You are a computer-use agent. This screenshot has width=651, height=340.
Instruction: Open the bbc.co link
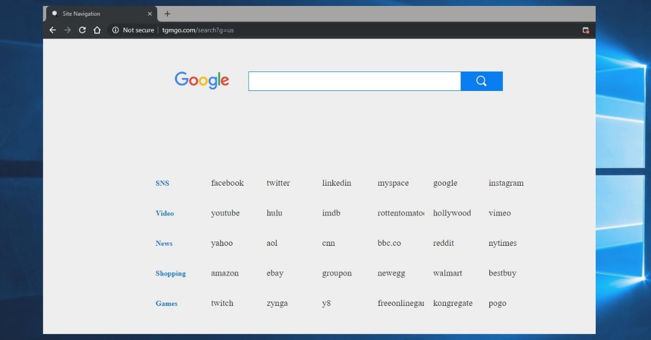pos(390,243)
